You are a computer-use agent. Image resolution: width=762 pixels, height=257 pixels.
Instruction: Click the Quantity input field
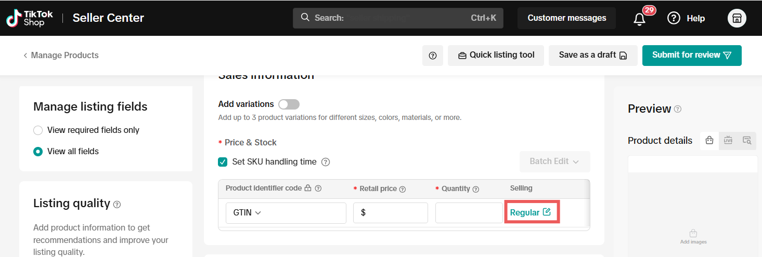click(469, 213)
